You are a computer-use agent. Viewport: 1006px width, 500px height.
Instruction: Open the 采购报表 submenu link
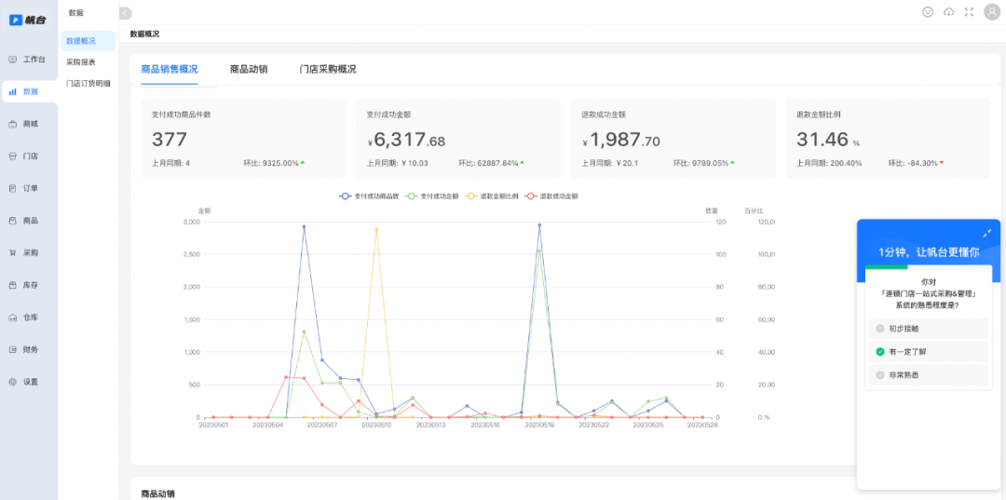point(81,62)
